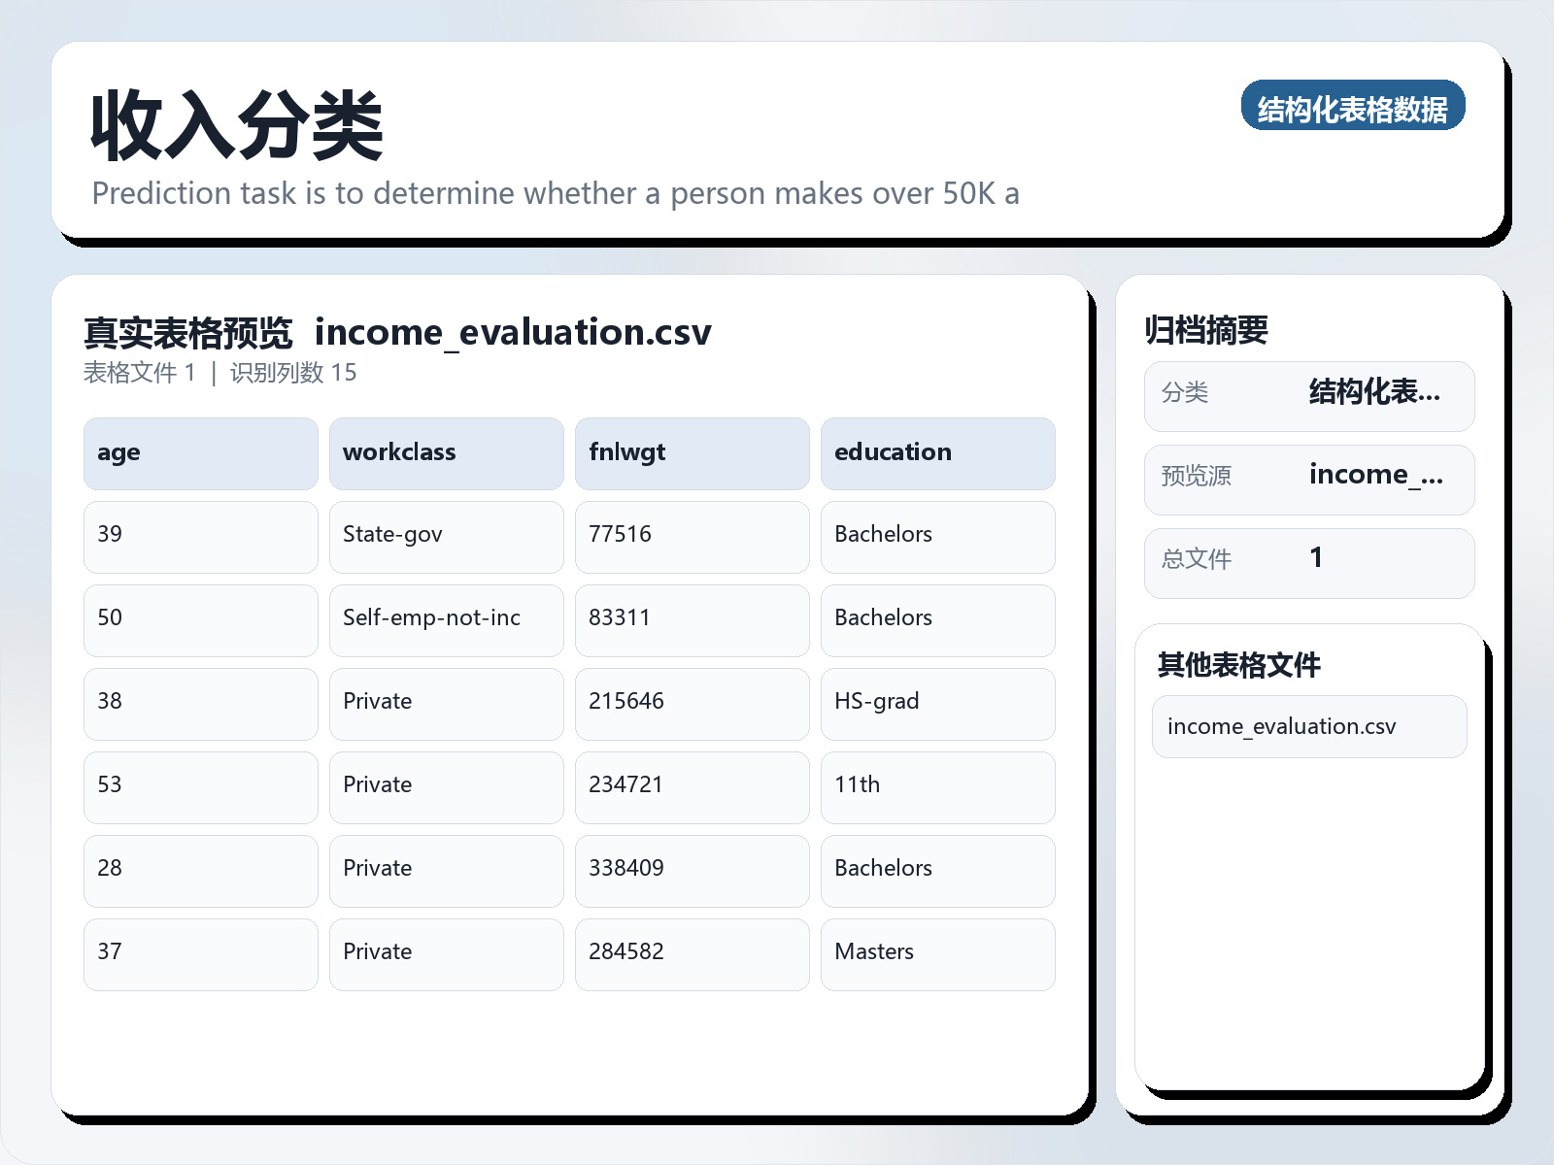Expand the truncated 预览源 value income_...
Viewport: 1554px width, 1165px height.
coord(1376,476)
